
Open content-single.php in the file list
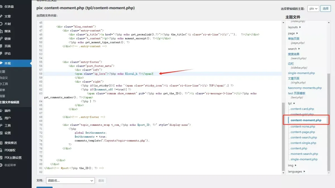point(303,143)
